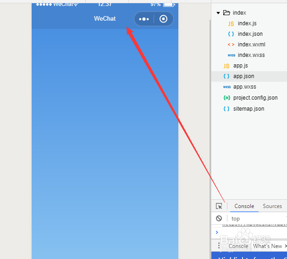The image size is (287, 259).
Task: Click the WeChat title in navigation bar
Action: coord(105,18)
